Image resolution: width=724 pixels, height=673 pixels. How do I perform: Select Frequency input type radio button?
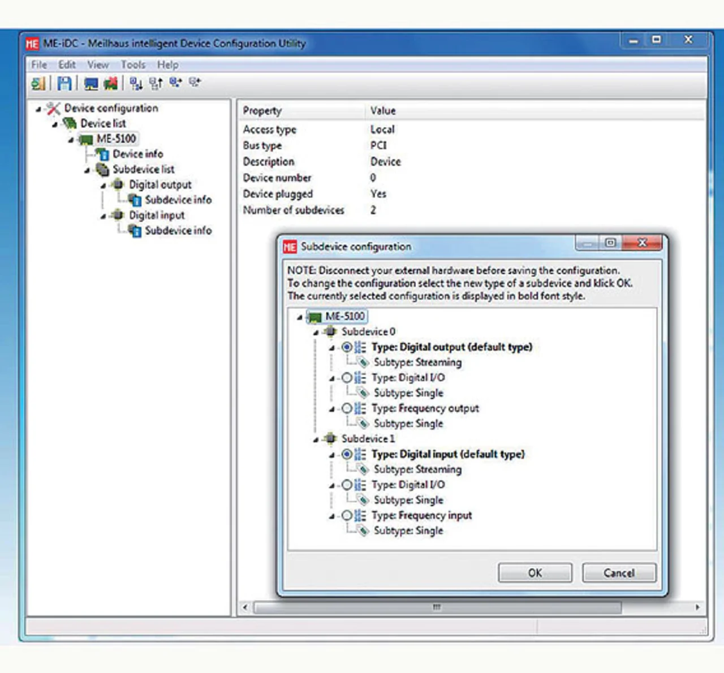click(x=347, y=515)
